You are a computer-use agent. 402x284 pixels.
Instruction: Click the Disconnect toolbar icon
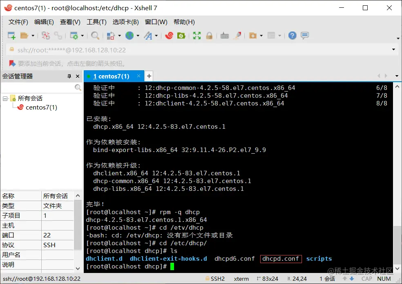[46, 36]
